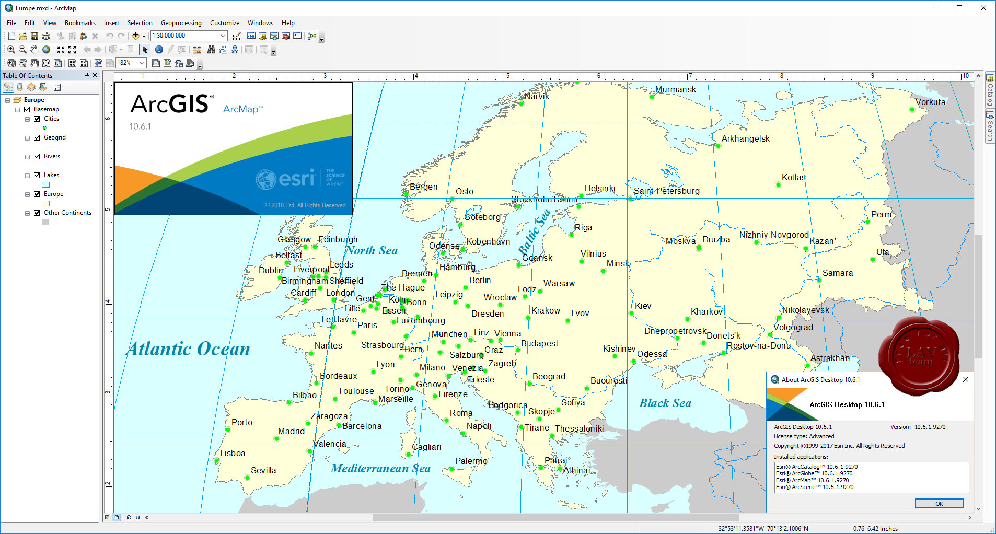Click layout Zoom Whole Page icon
996x534 pixels.
[46, 63]
